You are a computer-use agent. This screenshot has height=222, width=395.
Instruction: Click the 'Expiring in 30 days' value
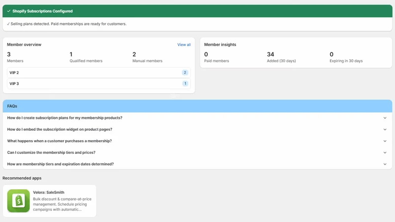(331, 54)
